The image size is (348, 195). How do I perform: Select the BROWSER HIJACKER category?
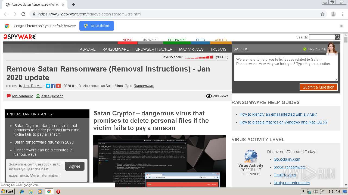[x=154, y=49]
